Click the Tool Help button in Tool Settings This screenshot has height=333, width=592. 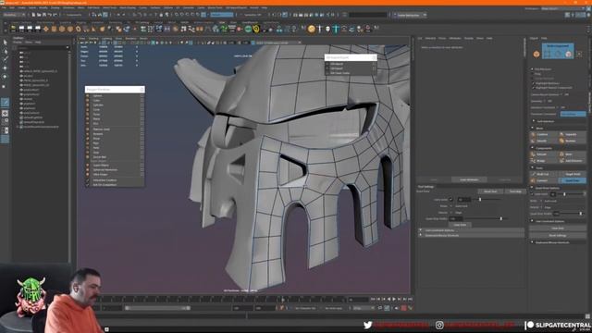tap(515, 191)
